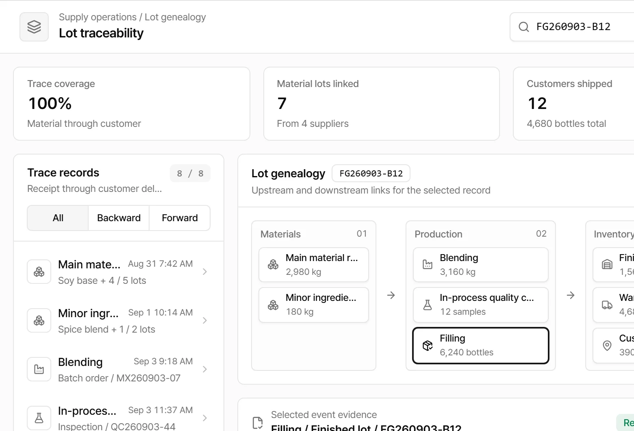
Task: Expand the Minor ingr... record chevron
Action: pos(205,320)
